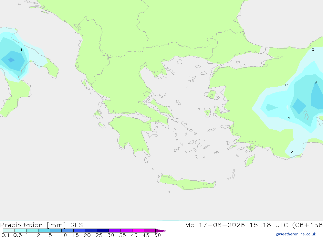Click the 40–45 mm legend color swatch
Image resolution: width=323 pixels, height=237 pixels.
click(x=138, y=231)
